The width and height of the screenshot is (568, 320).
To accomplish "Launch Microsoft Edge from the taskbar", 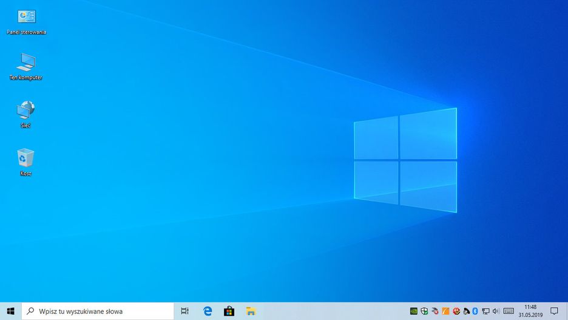I will pyautogui.click(x=208, y=311).
